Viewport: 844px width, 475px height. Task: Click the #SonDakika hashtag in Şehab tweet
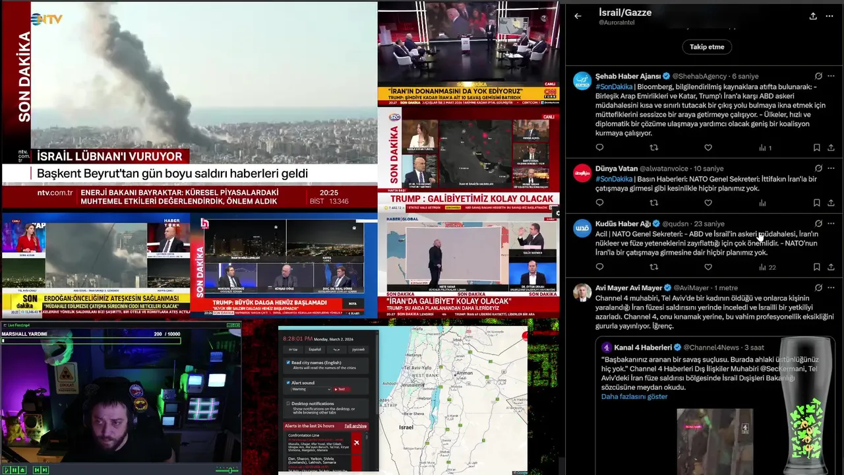click(x=614, y=86)
